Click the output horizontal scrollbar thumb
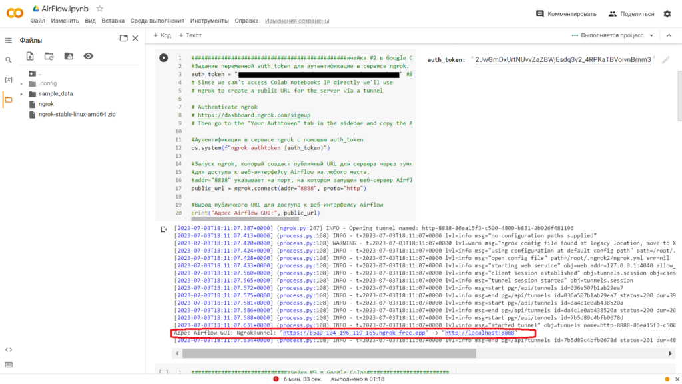 pos(329,353)
